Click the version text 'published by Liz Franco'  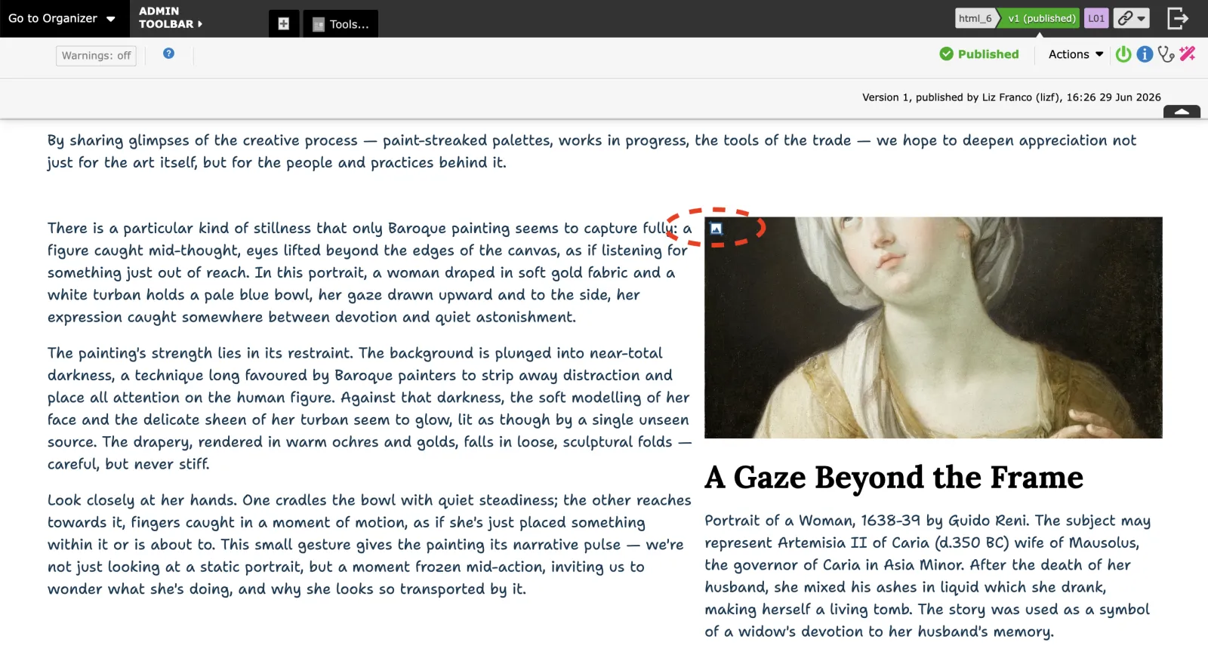973,97
